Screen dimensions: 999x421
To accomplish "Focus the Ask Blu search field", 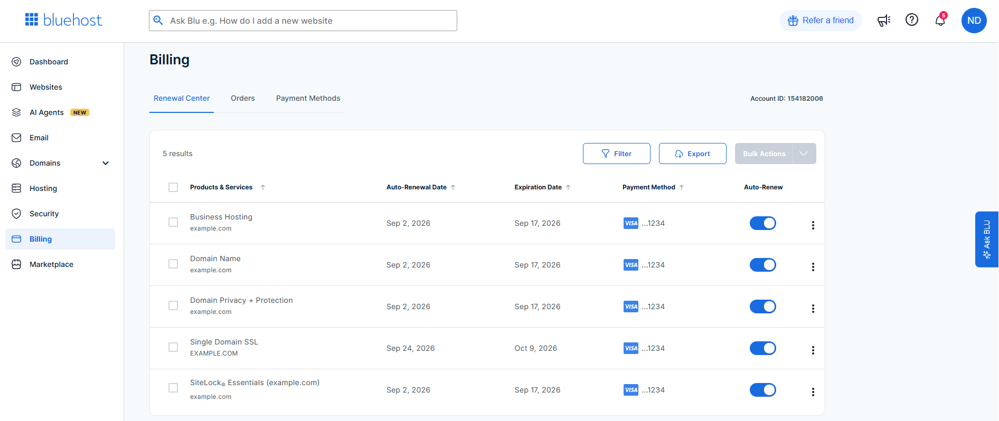I will click(x=303, y=21).
